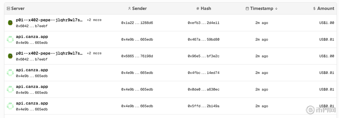The width and height of the screenshot is (339, 118).
Task: Open sender address 0x1a22...1288d6
Action: tap(137, 23)
